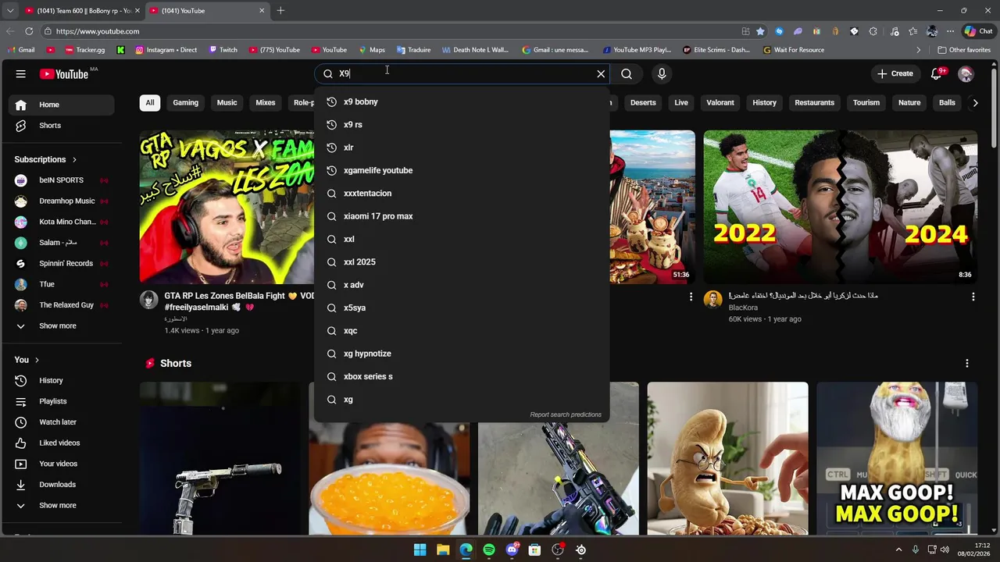
Task: Pick 'xiaomi 17 pro max' suggestion
Action: (462, 216)
